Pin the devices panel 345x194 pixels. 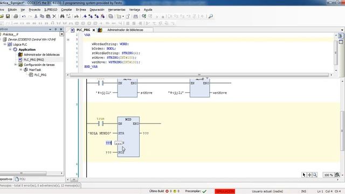point(56,29)
